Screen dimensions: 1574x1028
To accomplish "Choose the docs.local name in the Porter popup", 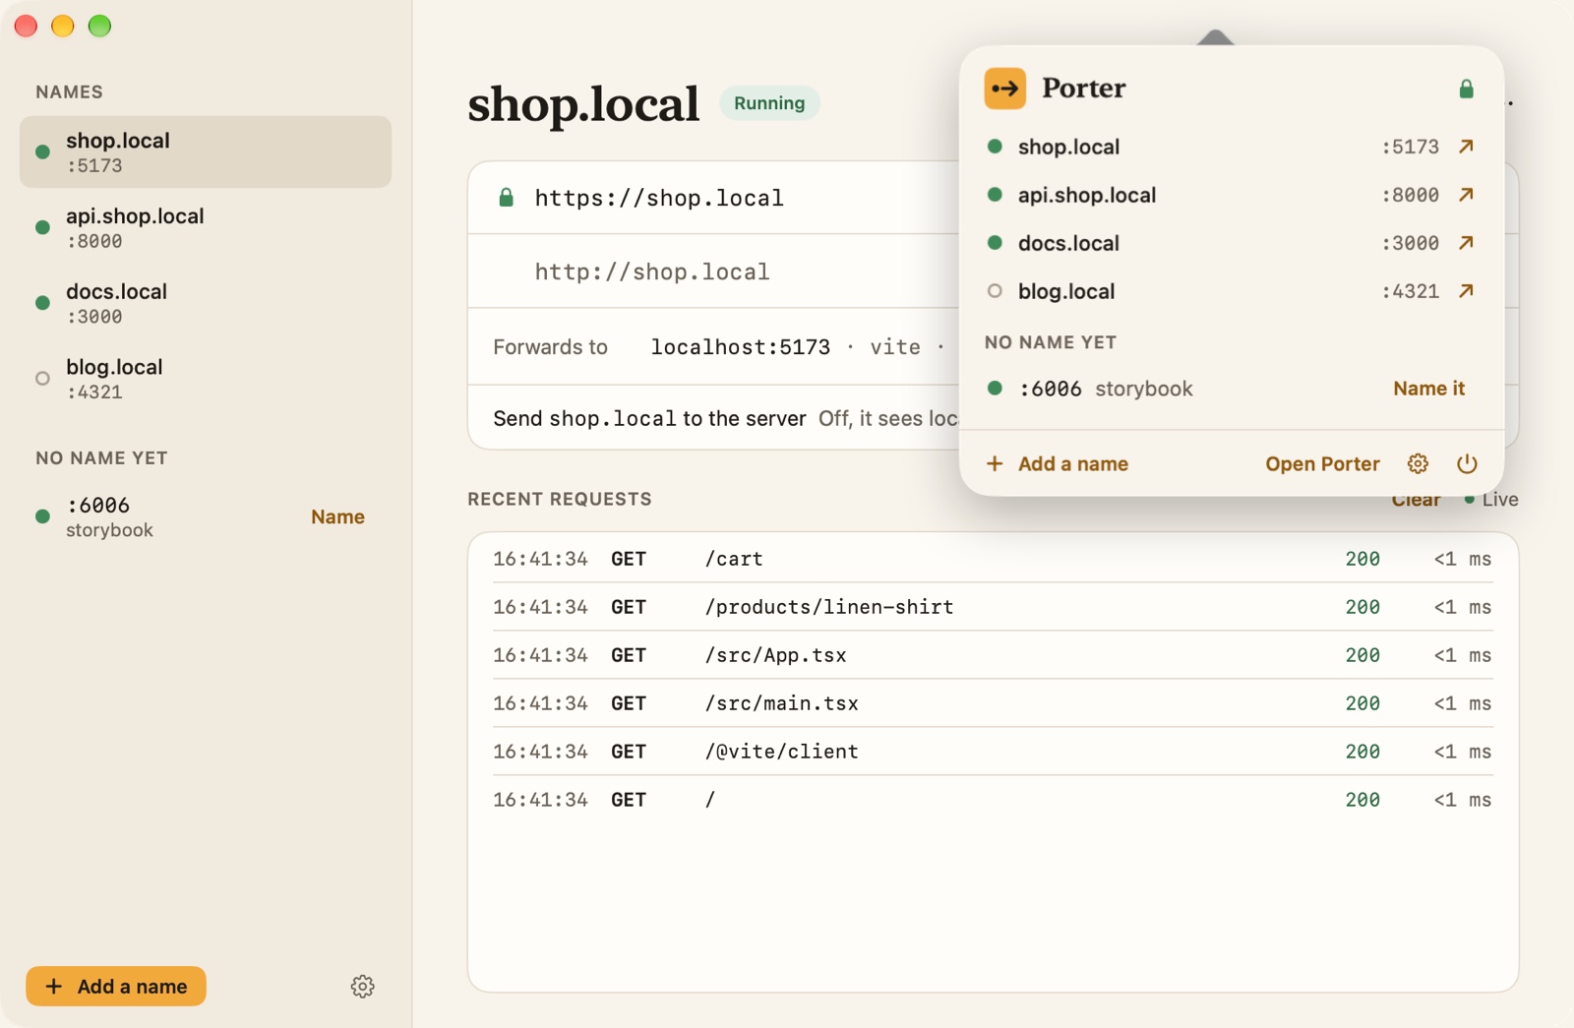I will click(x=1068, y=243).
